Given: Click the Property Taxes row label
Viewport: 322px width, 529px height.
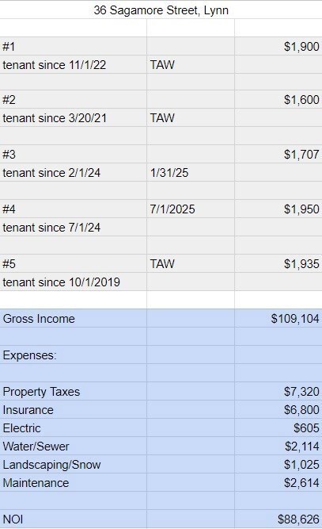Looking at the screenshot, I should click(x=73, y=391).
